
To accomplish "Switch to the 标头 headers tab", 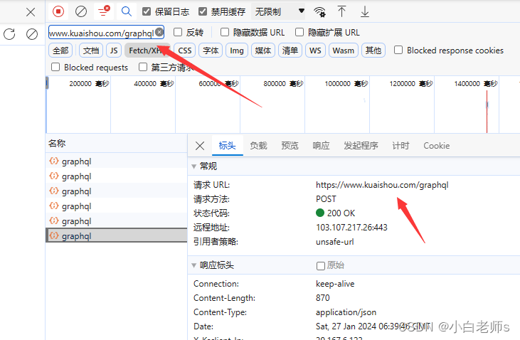I will coord(227,146).
